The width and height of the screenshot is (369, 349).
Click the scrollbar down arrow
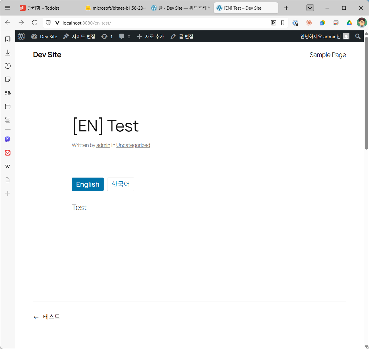click(x=366, y=347)
